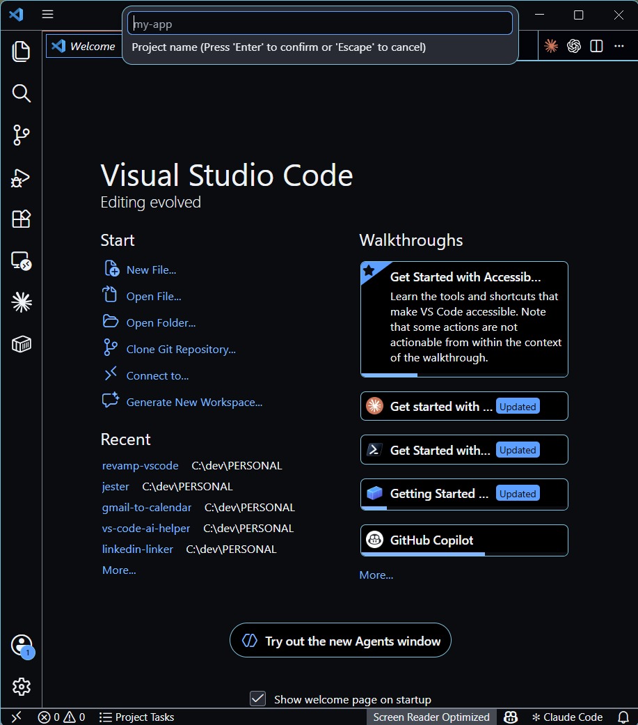Open the Accounts menu icon
The width and height of the screenshot is (638, 725).
[22, 646]
